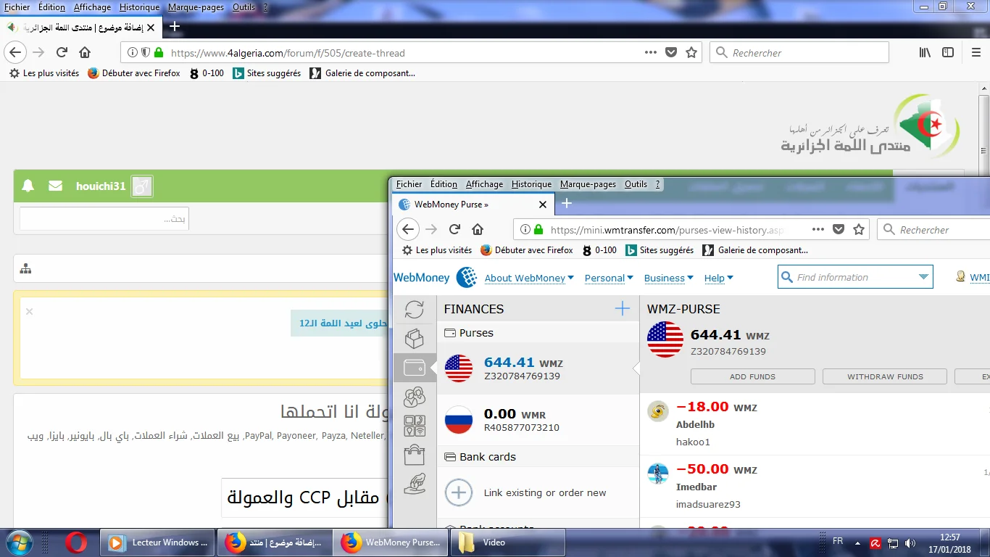Expand the About WebMoney dropdown
The height and width of the screenshot is (557, 990).
(529, 278)
